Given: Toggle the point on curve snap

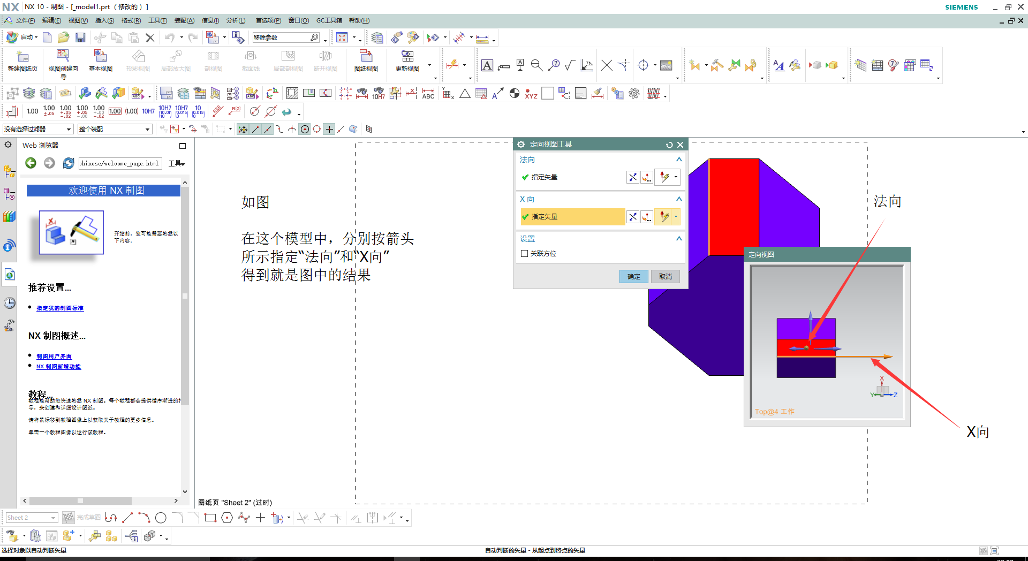Looking at the screenshot, I should (341, 129).
